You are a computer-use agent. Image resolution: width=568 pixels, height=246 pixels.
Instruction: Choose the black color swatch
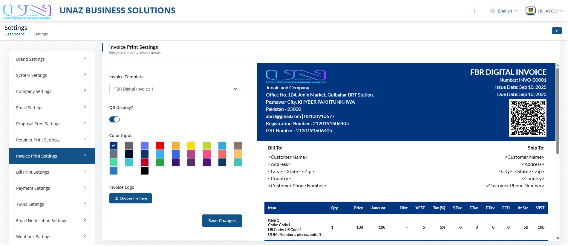[x=145, y=171]
